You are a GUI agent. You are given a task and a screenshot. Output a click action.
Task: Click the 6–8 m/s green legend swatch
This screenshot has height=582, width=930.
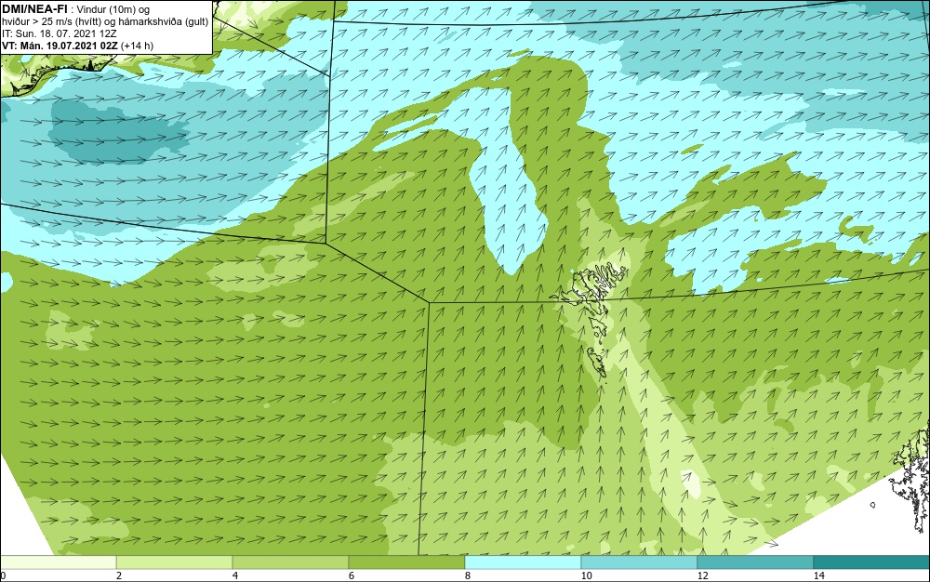tap(407, 562)
